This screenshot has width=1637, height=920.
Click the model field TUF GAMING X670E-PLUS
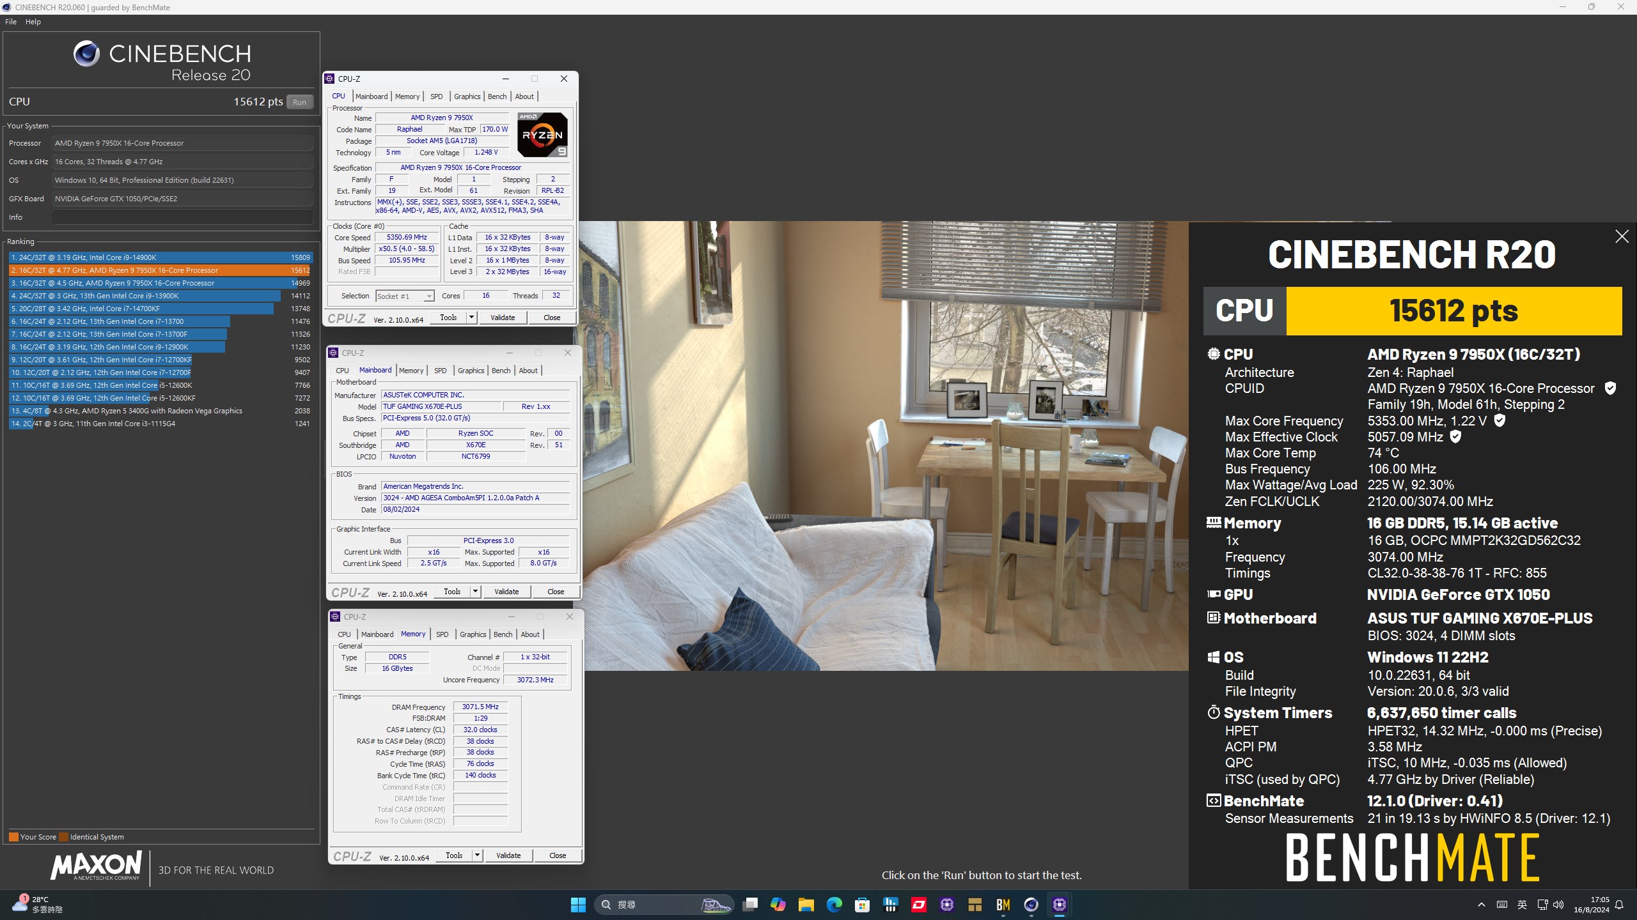click(x=441, y=406)
